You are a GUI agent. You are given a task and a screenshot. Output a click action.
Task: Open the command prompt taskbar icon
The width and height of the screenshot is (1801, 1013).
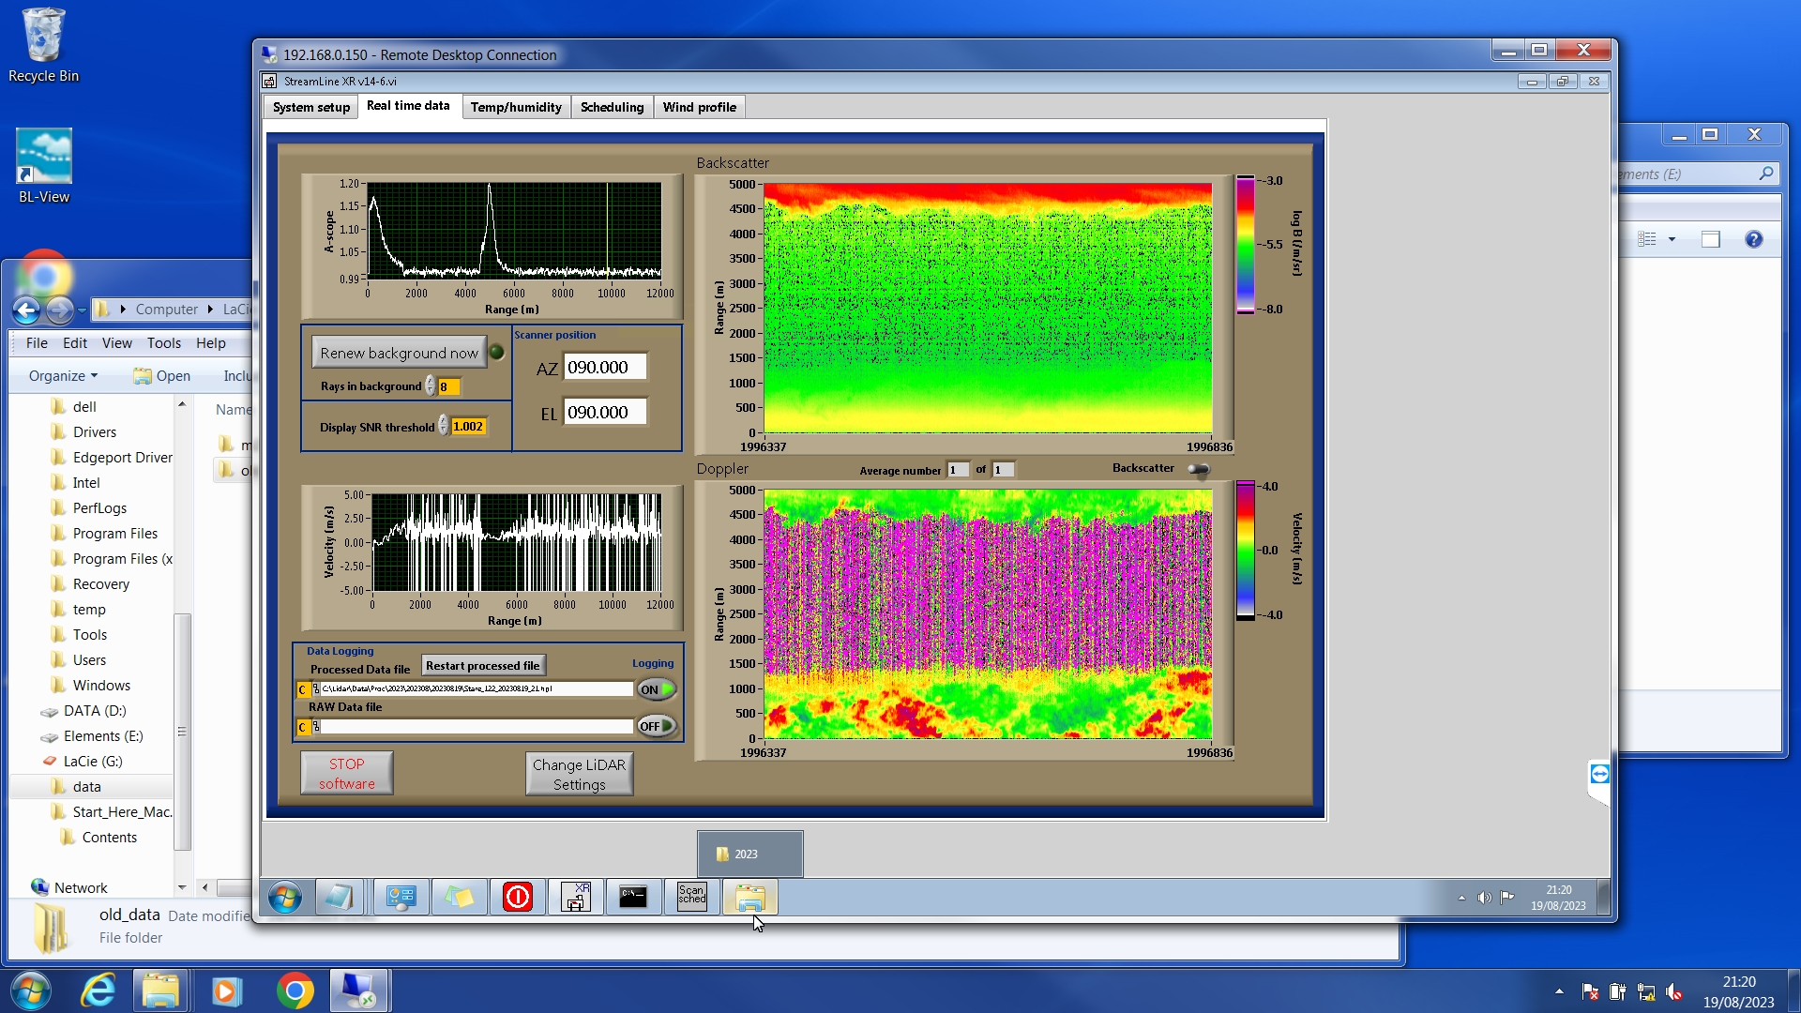click(x=633, y=897)
